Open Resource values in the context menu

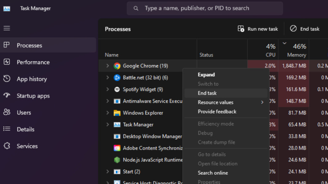tap(226, 102)
